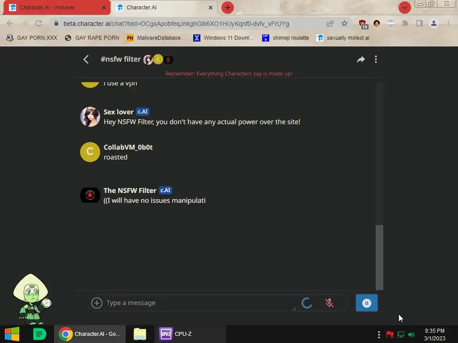Close the active Character.AI tab
The height and width of the screenshot is (343, 458).
(x=211, y=8)
